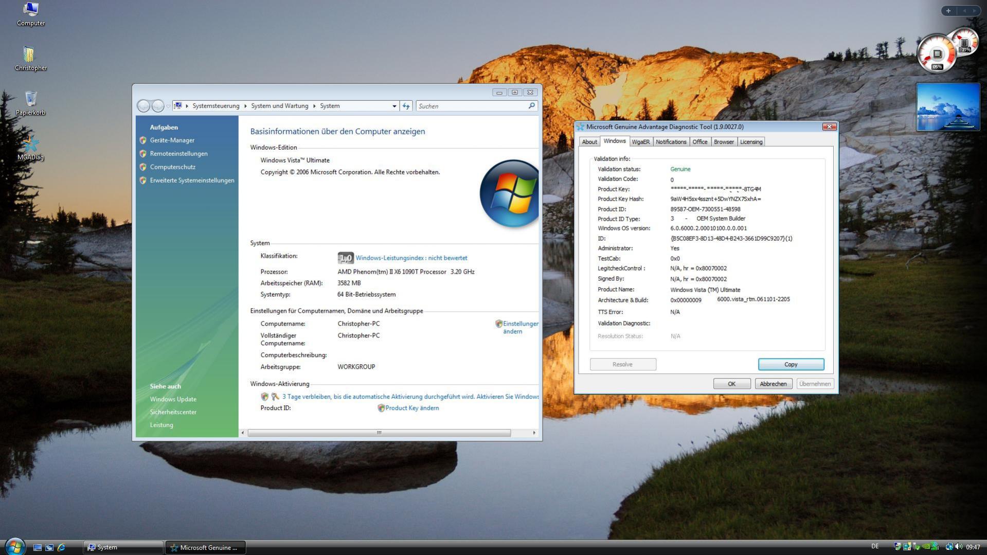Select the Windows tab in diagnostic tool
Image resolution: width=987 pixels, height=555 pixels.
(x=615, y=141)
